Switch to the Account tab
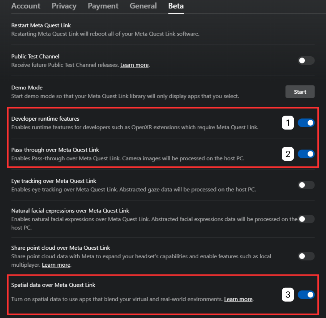 pos(26,6)
